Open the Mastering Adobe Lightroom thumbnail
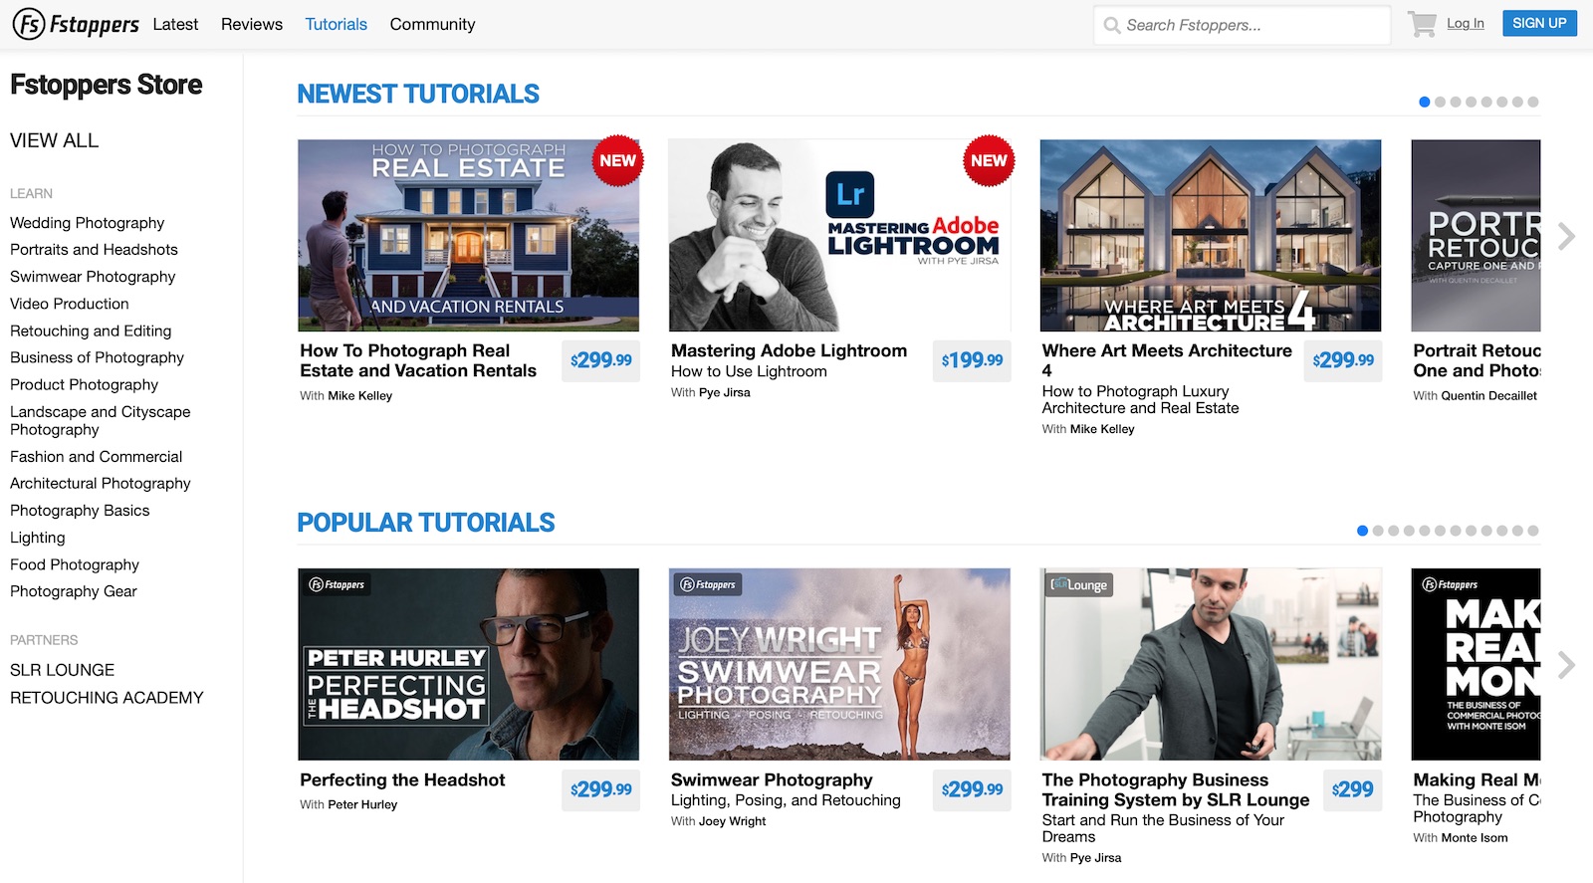This screenshot has height=883, width=1593. tap(839, 236)
